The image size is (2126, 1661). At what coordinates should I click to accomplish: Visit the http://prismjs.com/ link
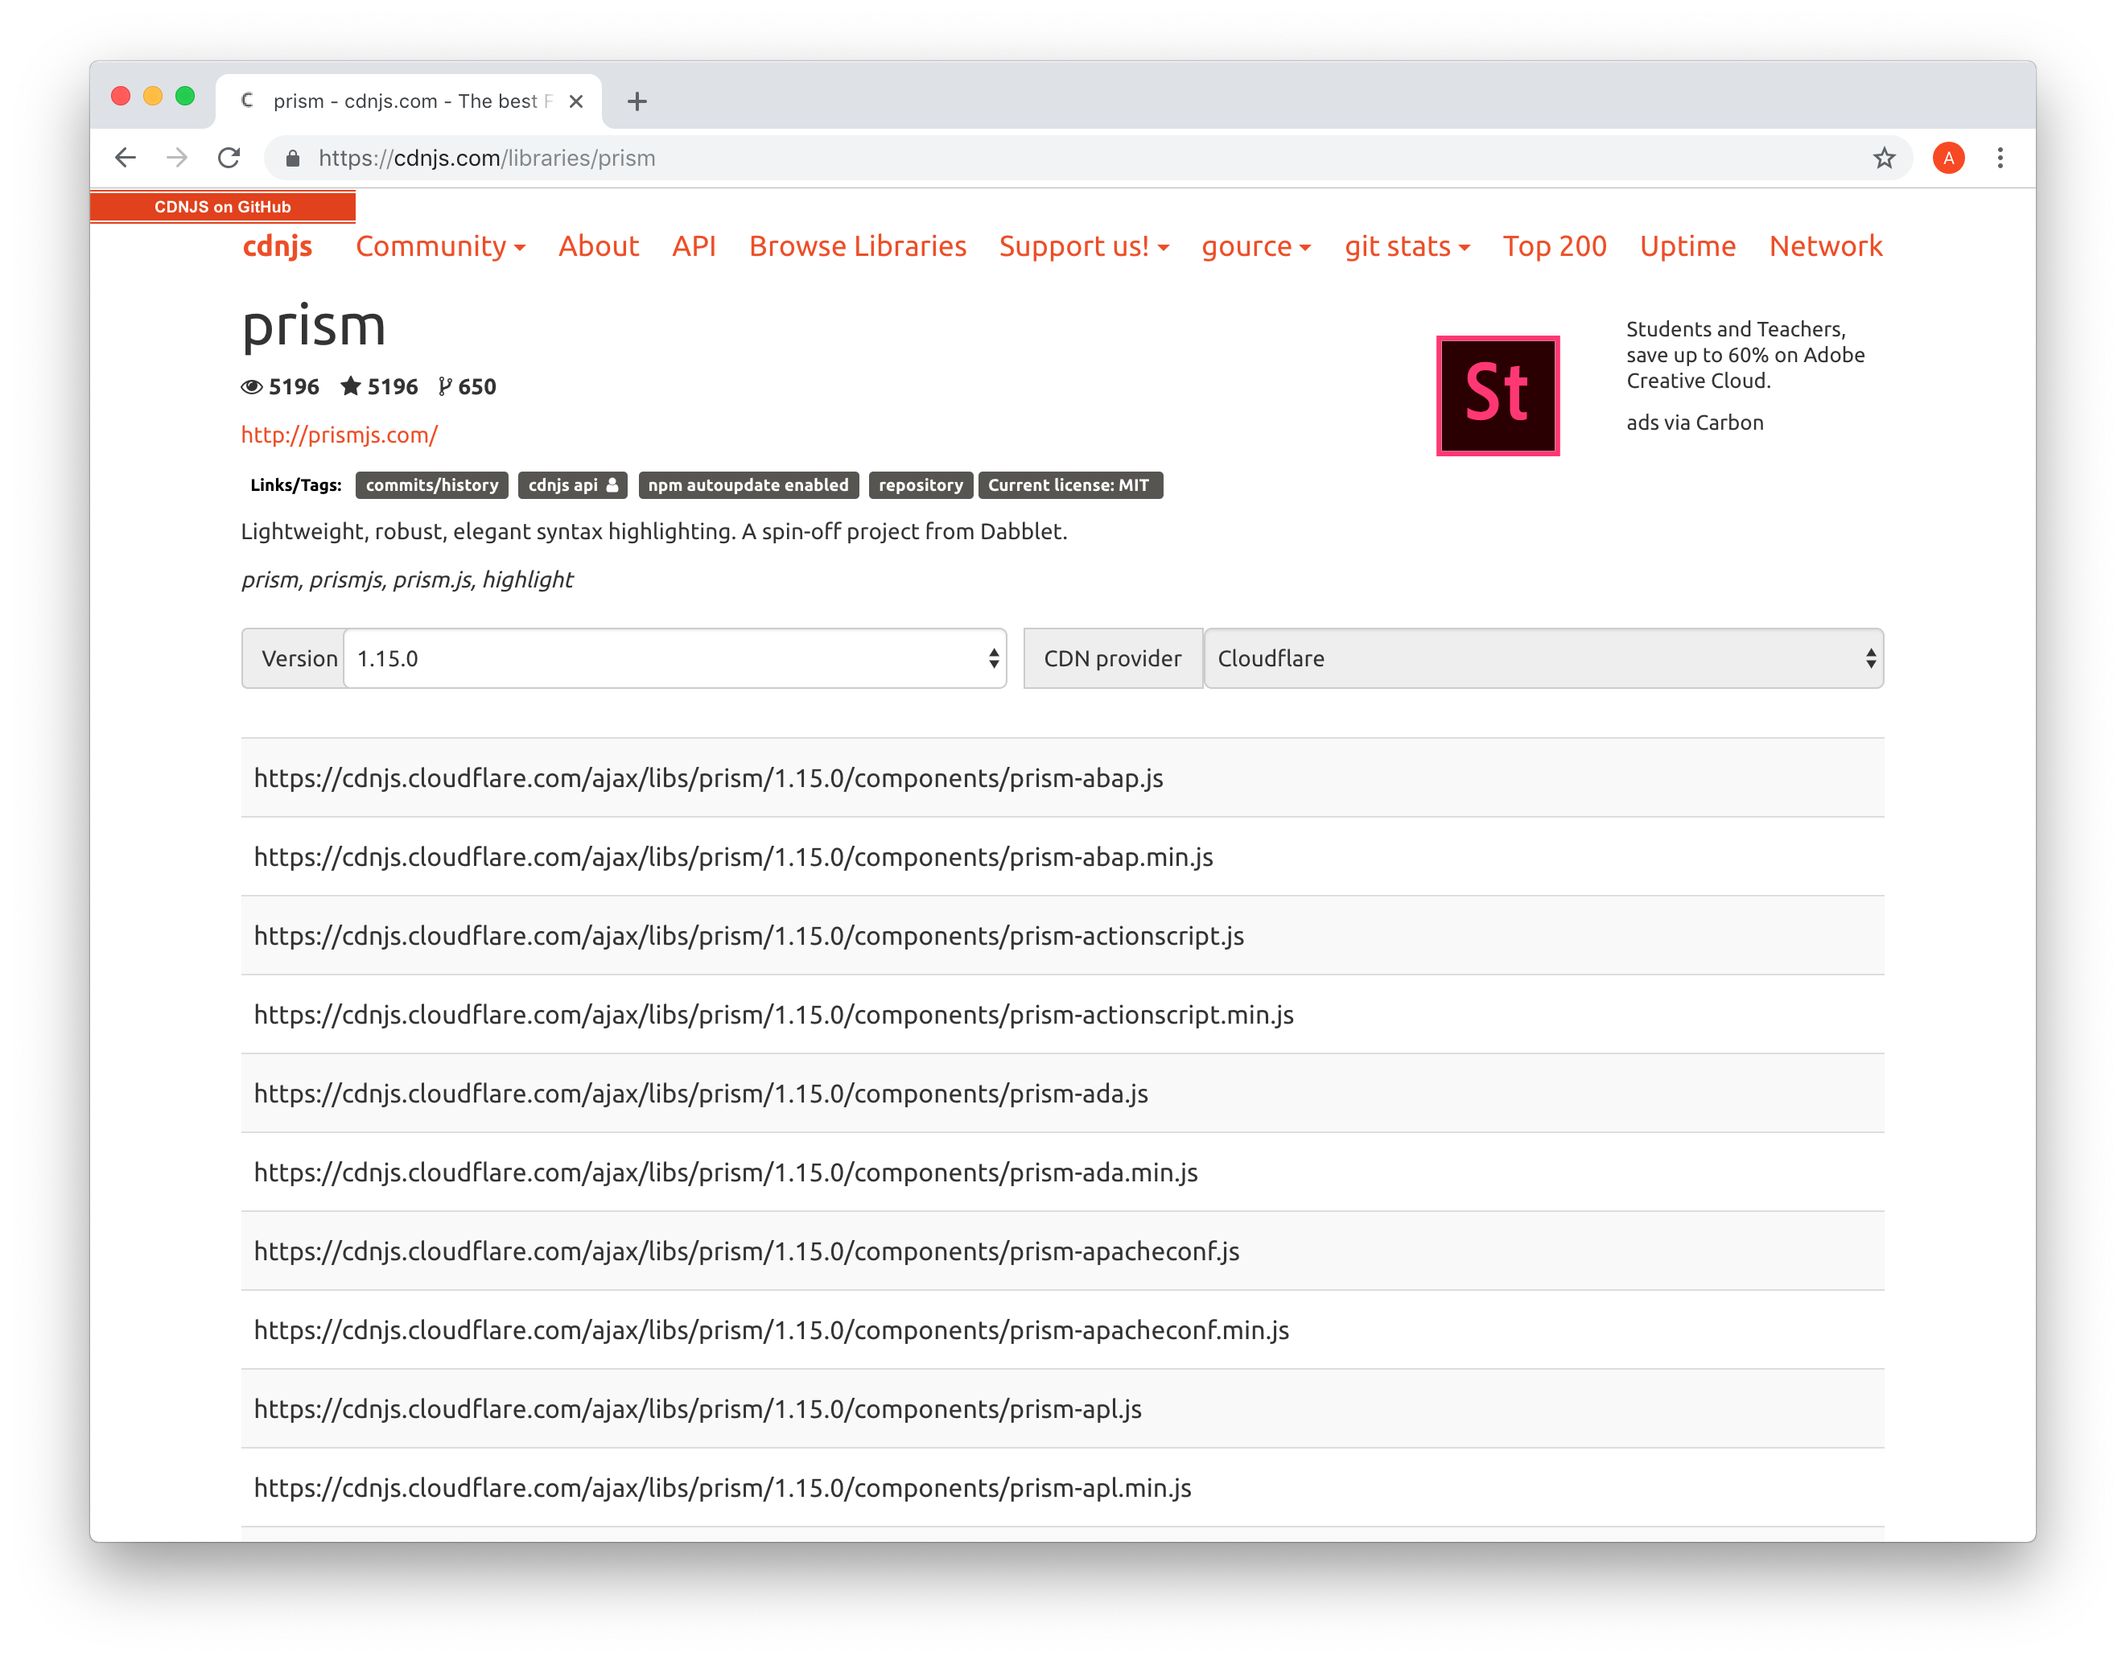(x=340, y=435)
